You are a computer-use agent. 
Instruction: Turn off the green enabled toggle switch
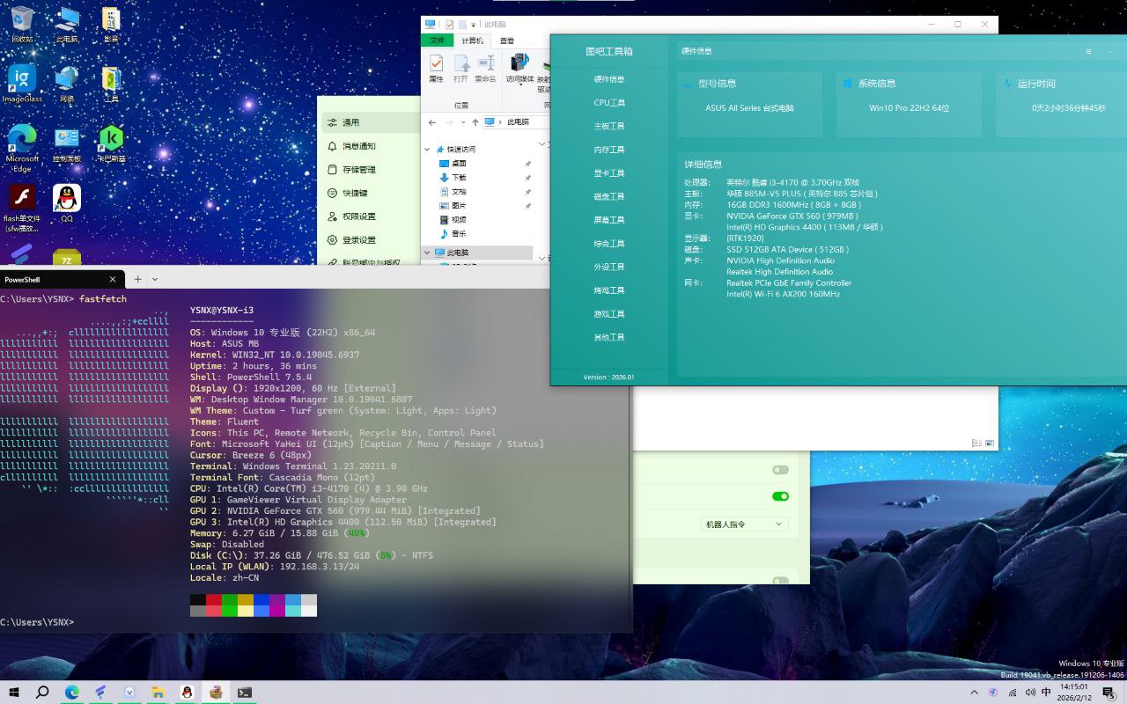pos(780,496)
